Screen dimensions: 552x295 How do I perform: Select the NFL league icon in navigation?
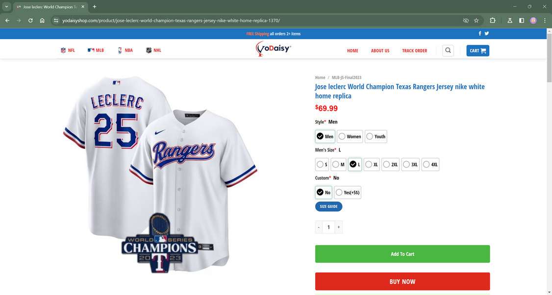tap(63, 50)
